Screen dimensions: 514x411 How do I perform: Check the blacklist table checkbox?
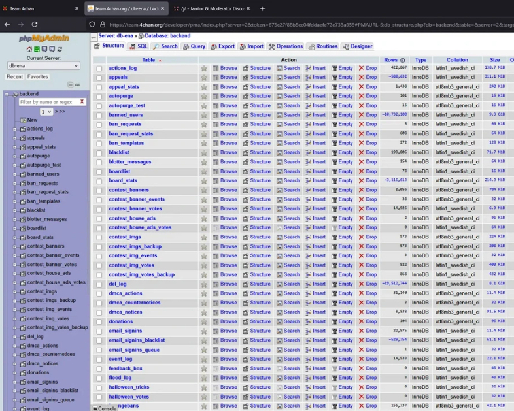[x=99, y=153]
